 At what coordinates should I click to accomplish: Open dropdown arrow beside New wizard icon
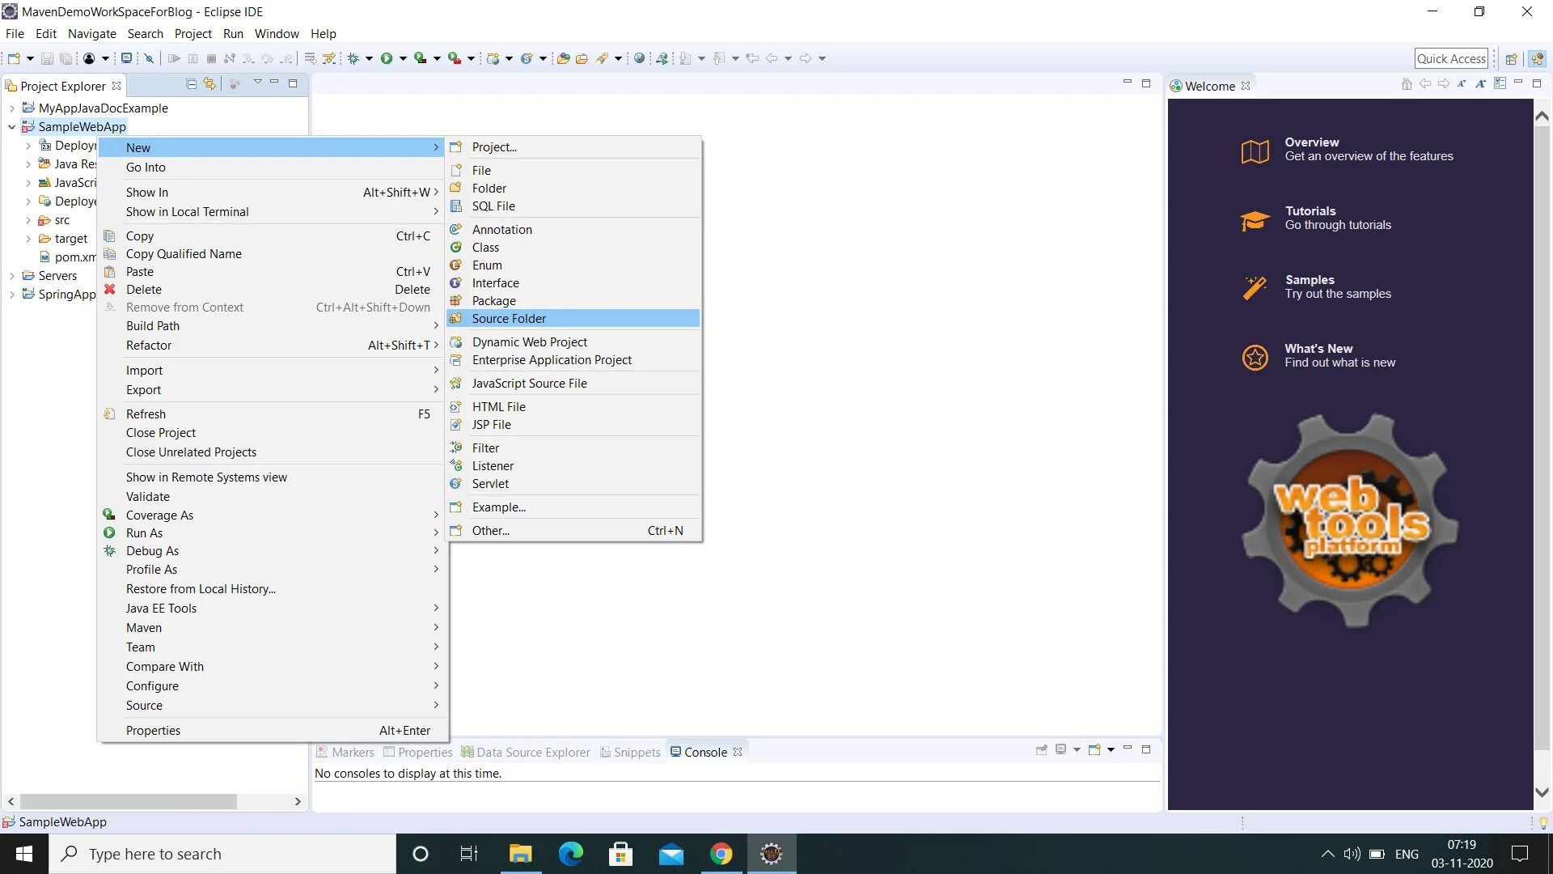click(30, 58)
